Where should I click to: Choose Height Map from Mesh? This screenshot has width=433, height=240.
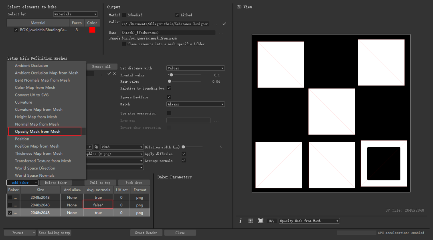(x=36, y=117)
